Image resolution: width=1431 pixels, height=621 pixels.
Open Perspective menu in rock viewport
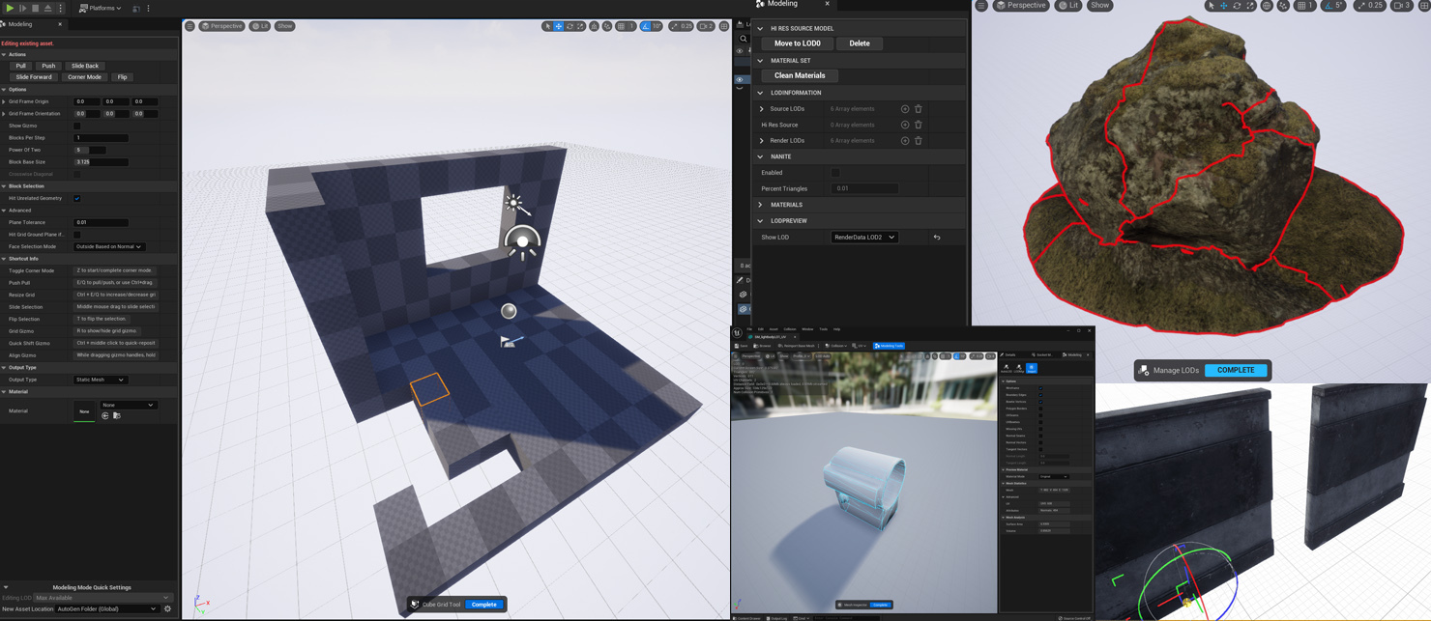pyautogui.click(x=1021, y=6)
